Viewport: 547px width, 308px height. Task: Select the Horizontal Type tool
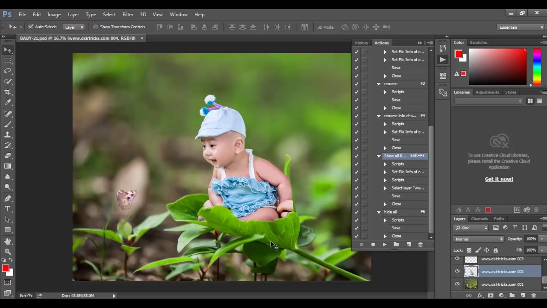point(8,209)
